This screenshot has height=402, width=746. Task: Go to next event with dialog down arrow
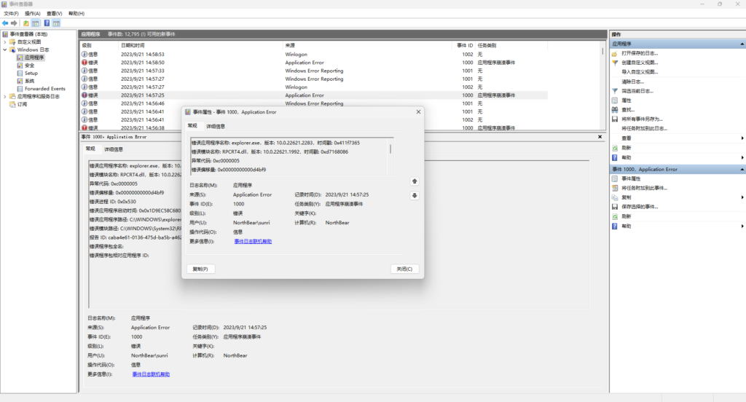(x=415, y=195)
